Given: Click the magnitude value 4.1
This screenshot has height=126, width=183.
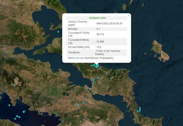Looking at the screenshot, I should click(x=98, y=29).
